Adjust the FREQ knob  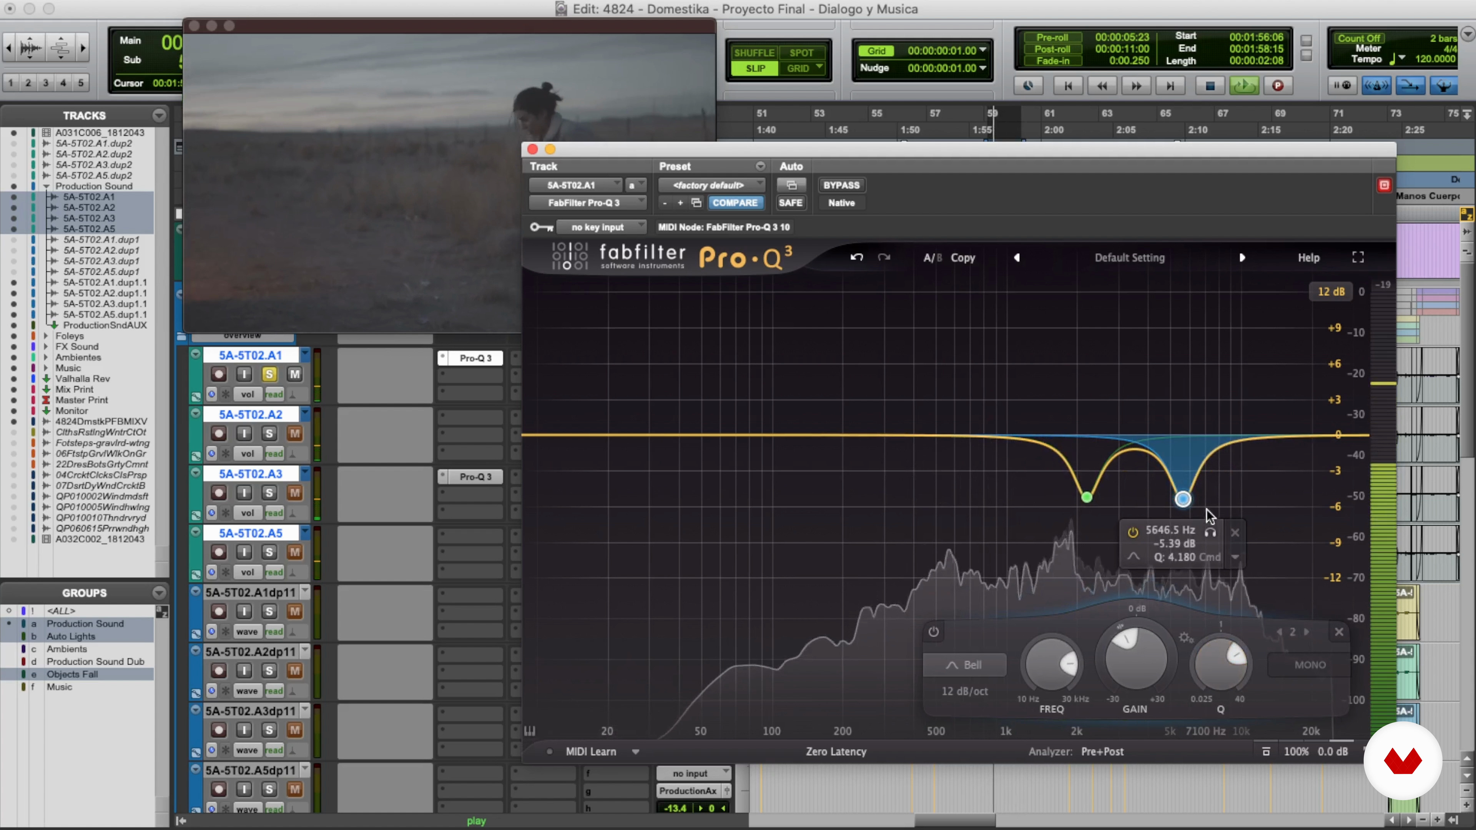coord(1051,664)
